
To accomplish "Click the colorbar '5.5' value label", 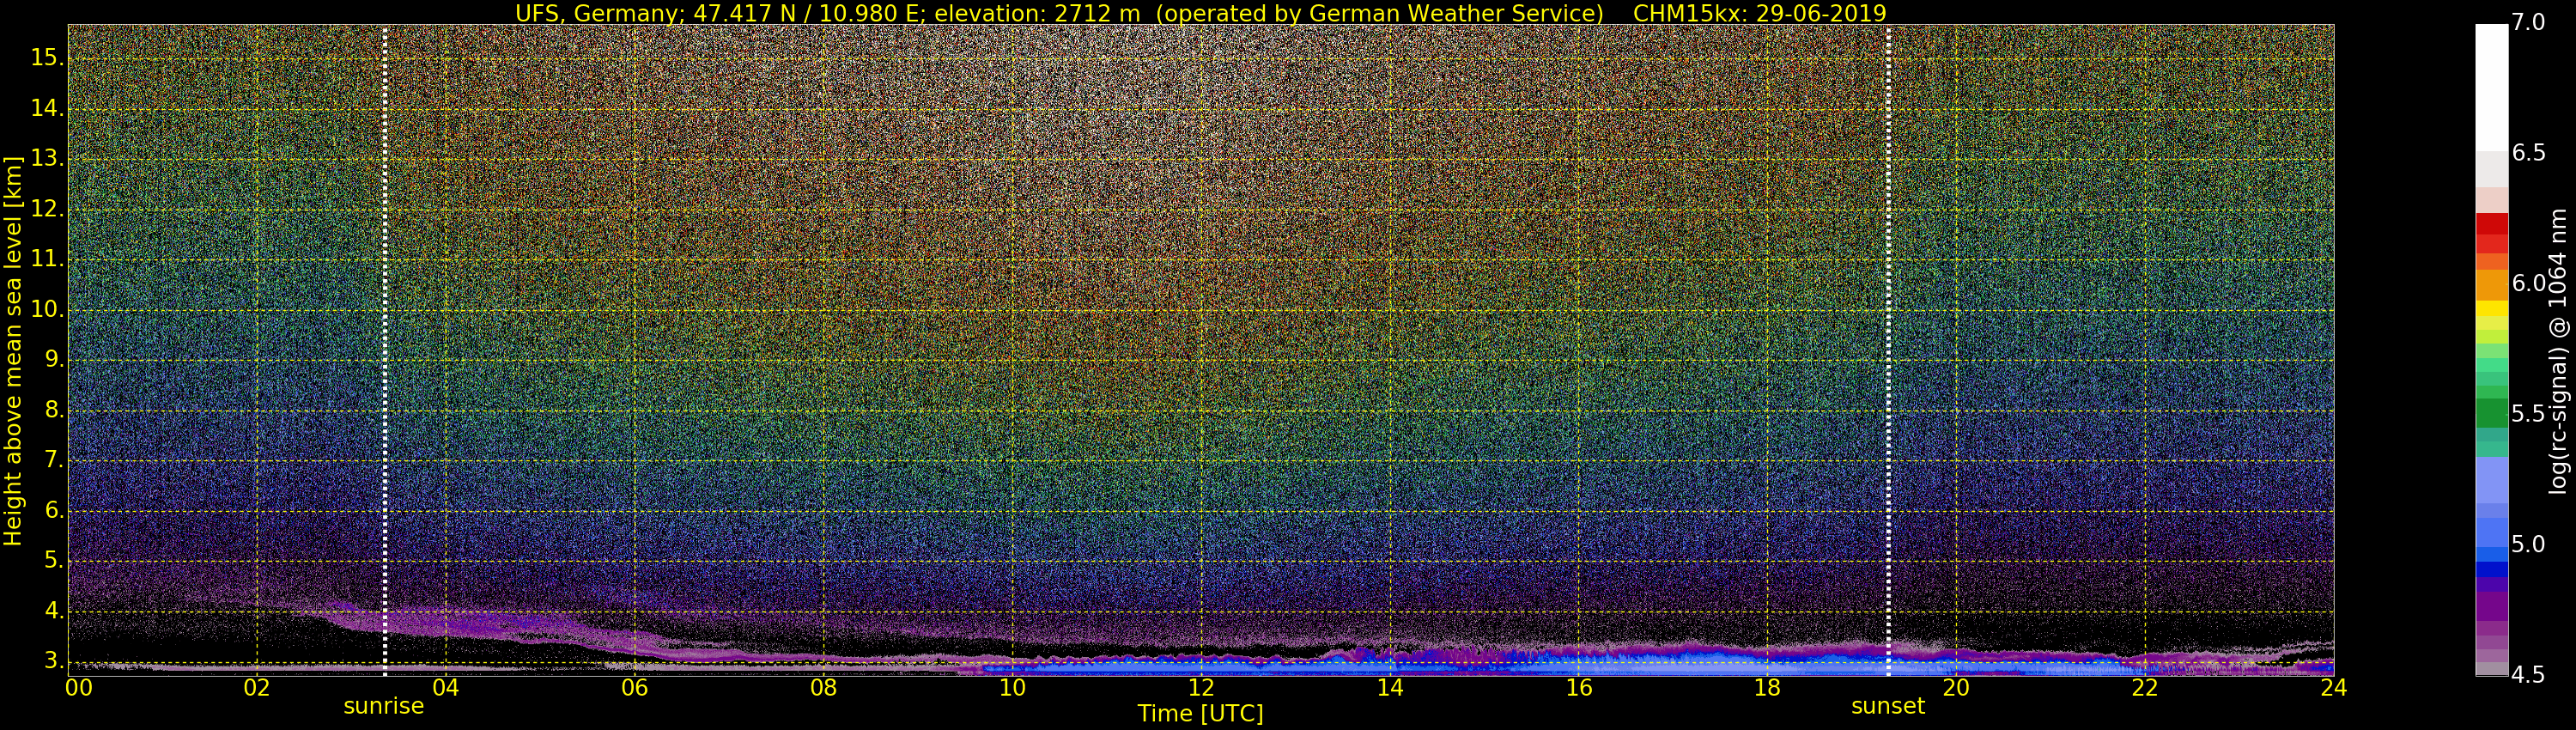I will (2528, 414).
